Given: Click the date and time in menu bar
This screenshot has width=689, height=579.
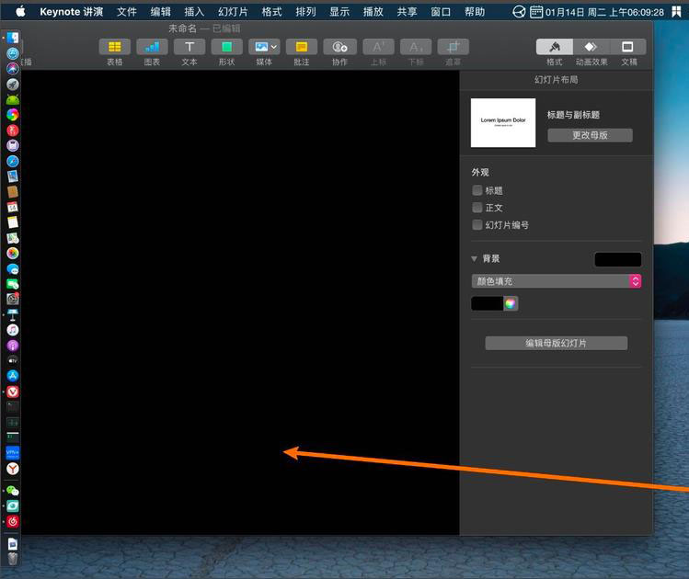Looking at the screenshot, I should point(604,12).
